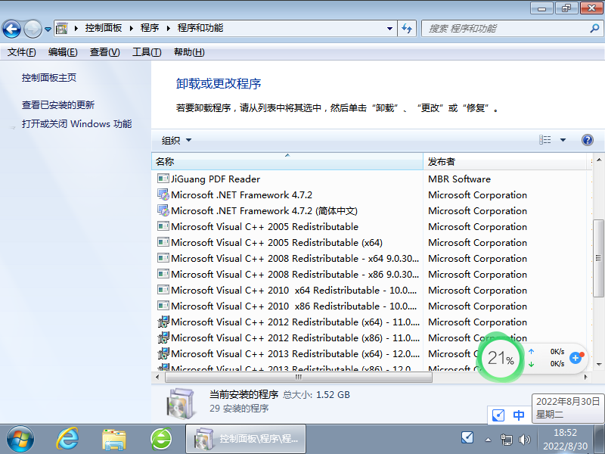Select Visual C++ 2010 x64 Redistributable icon

163,290
